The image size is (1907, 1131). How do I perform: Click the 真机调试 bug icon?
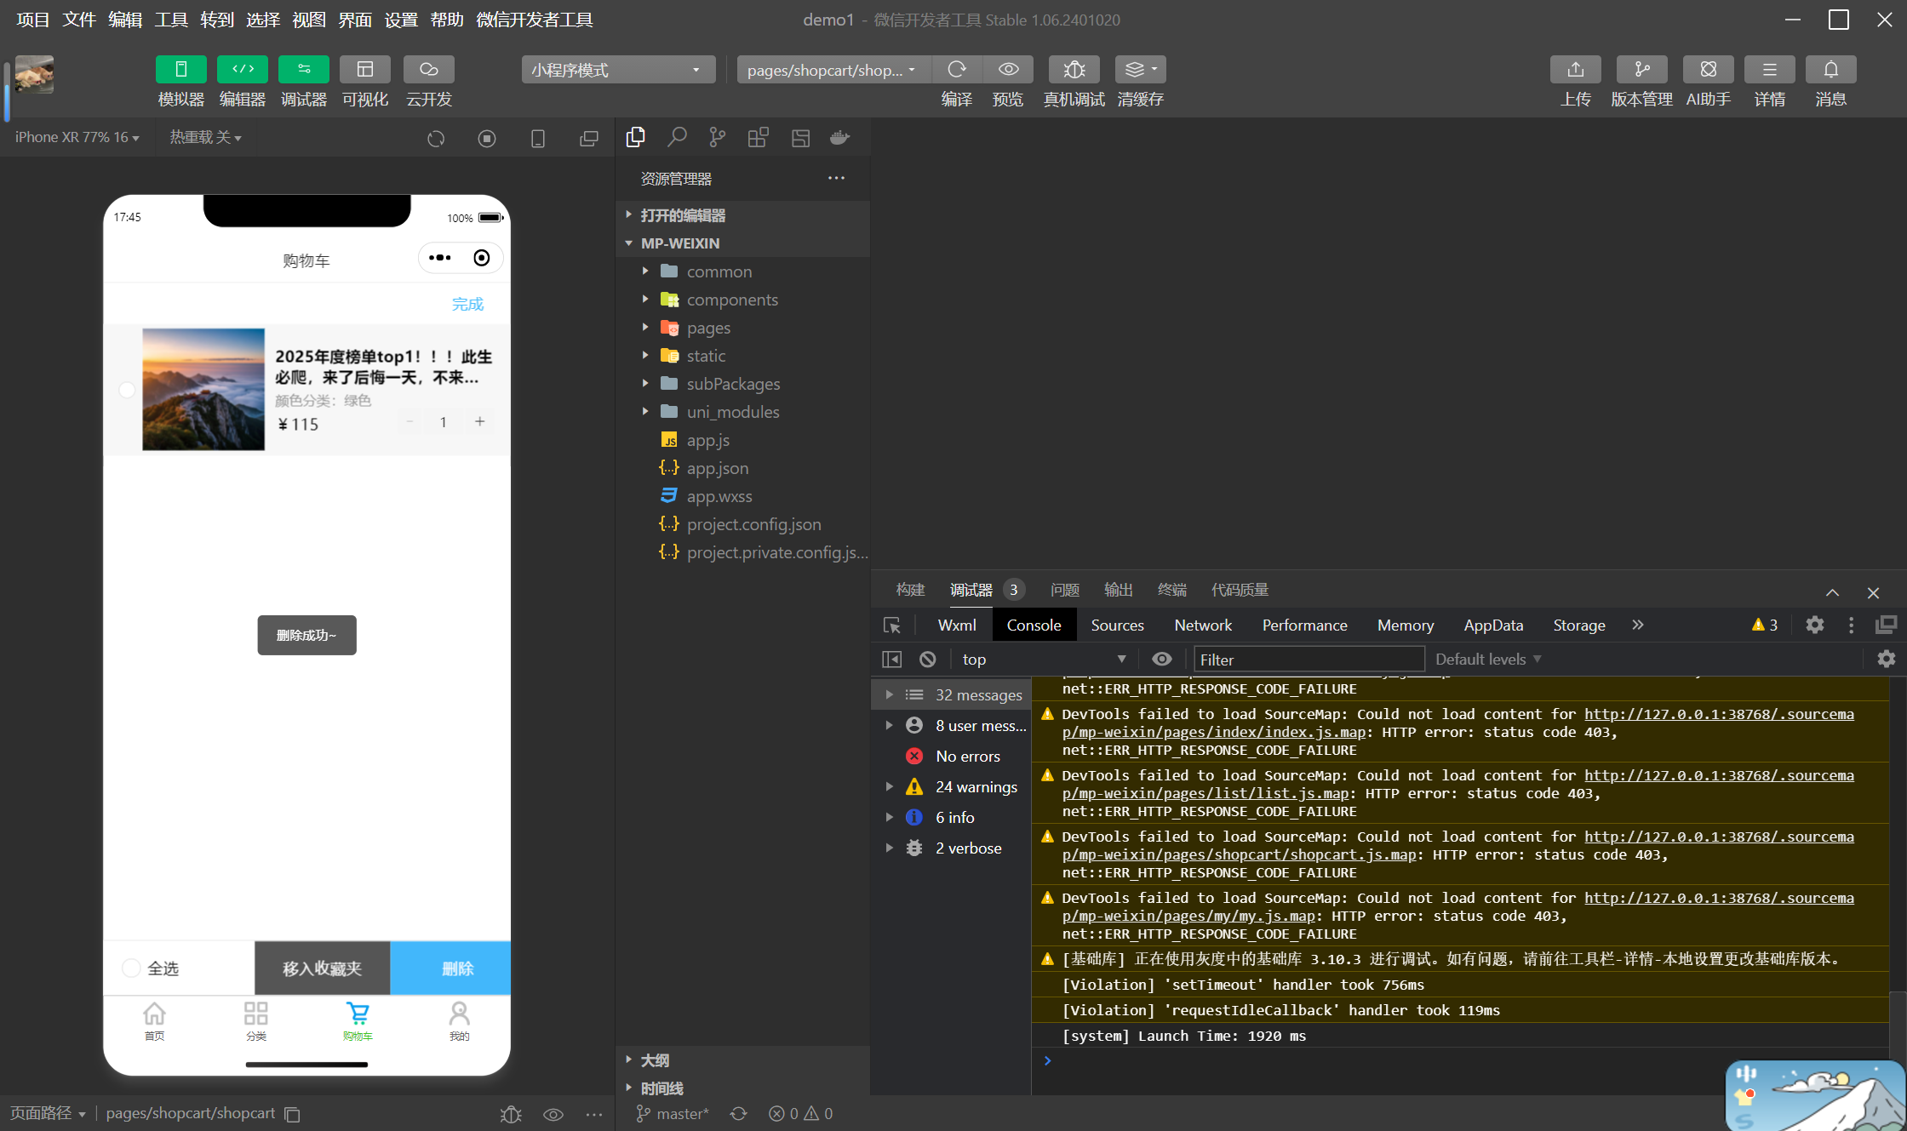click(1074, 70)
